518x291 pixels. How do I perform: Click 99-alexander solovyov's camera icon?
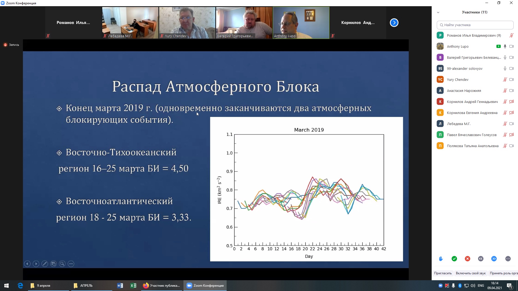(x=512, y=68)
